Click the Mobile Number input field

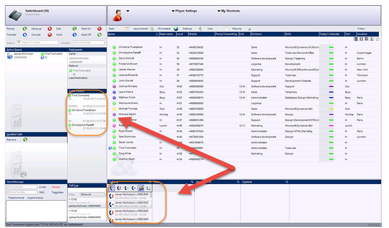[x=22, y=192]
